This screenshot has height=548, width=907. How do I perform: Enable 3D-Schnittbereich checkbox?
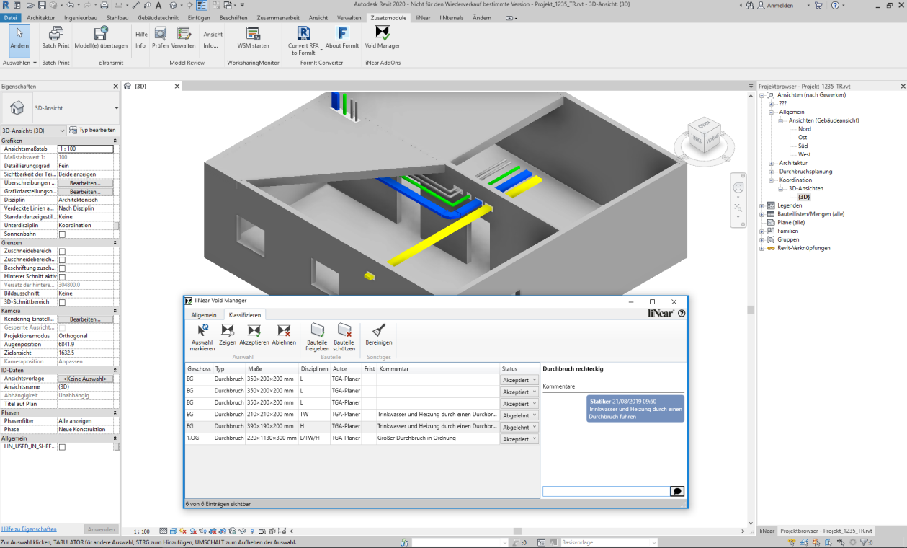pyautogui.click(x=62, y=302)
